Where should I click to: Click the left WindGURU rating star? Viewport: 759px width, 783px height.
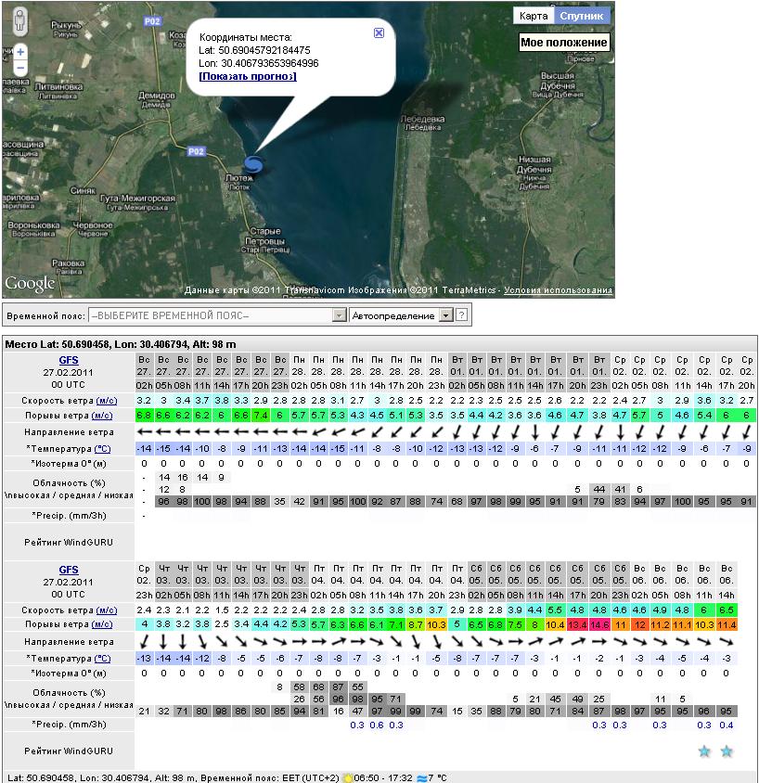(704, 751)
